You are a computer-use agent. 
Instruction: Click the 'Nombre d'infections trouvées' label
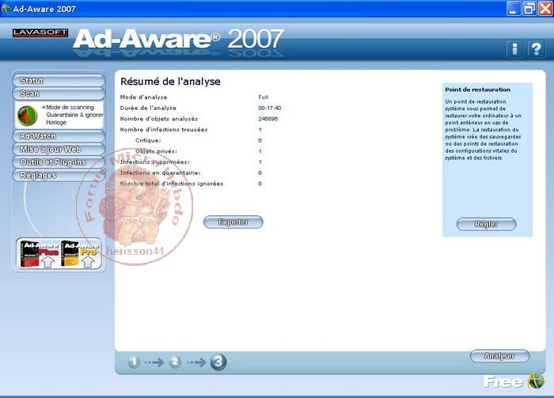point(164,130)
